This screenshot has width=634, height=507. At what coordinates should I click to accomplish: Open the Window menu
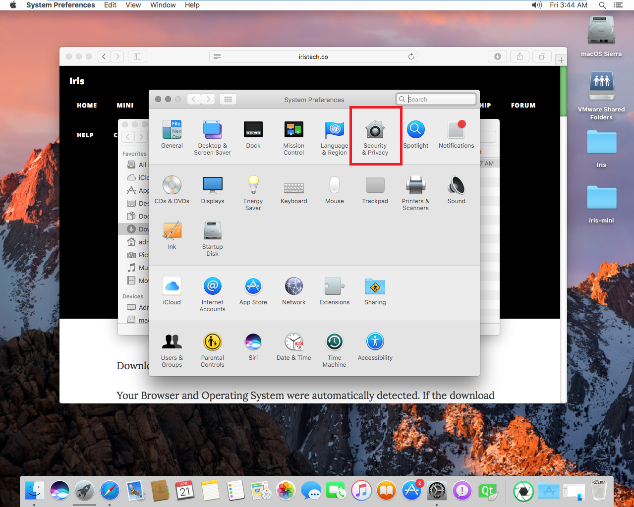pyautogui.click(x=163, y=5)
